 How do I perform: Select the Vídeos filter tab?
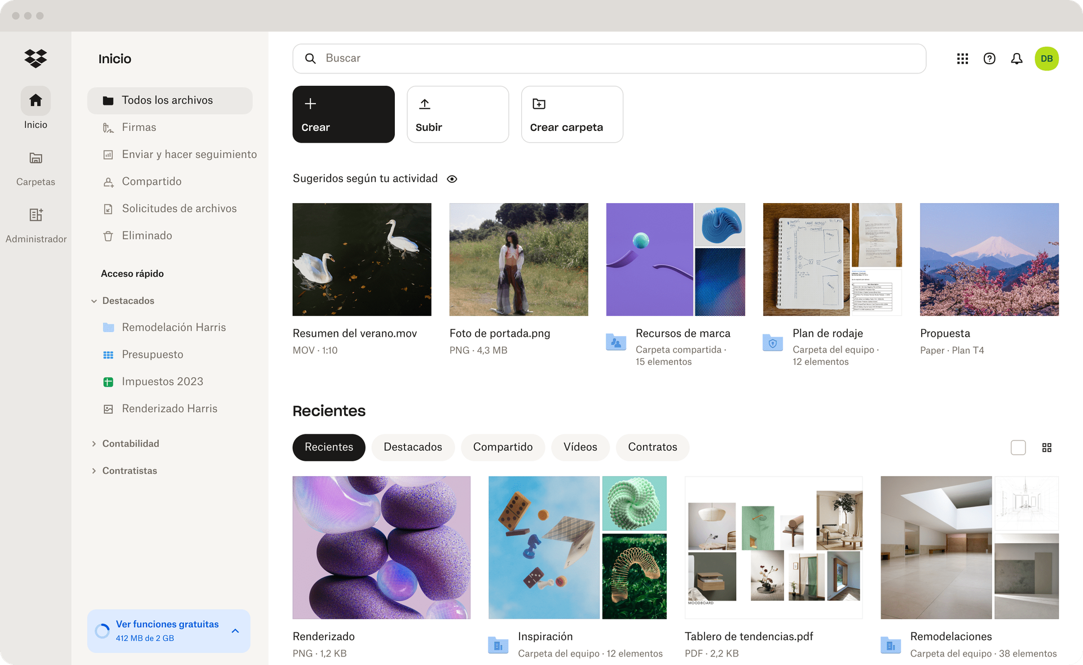pos(580,447)
